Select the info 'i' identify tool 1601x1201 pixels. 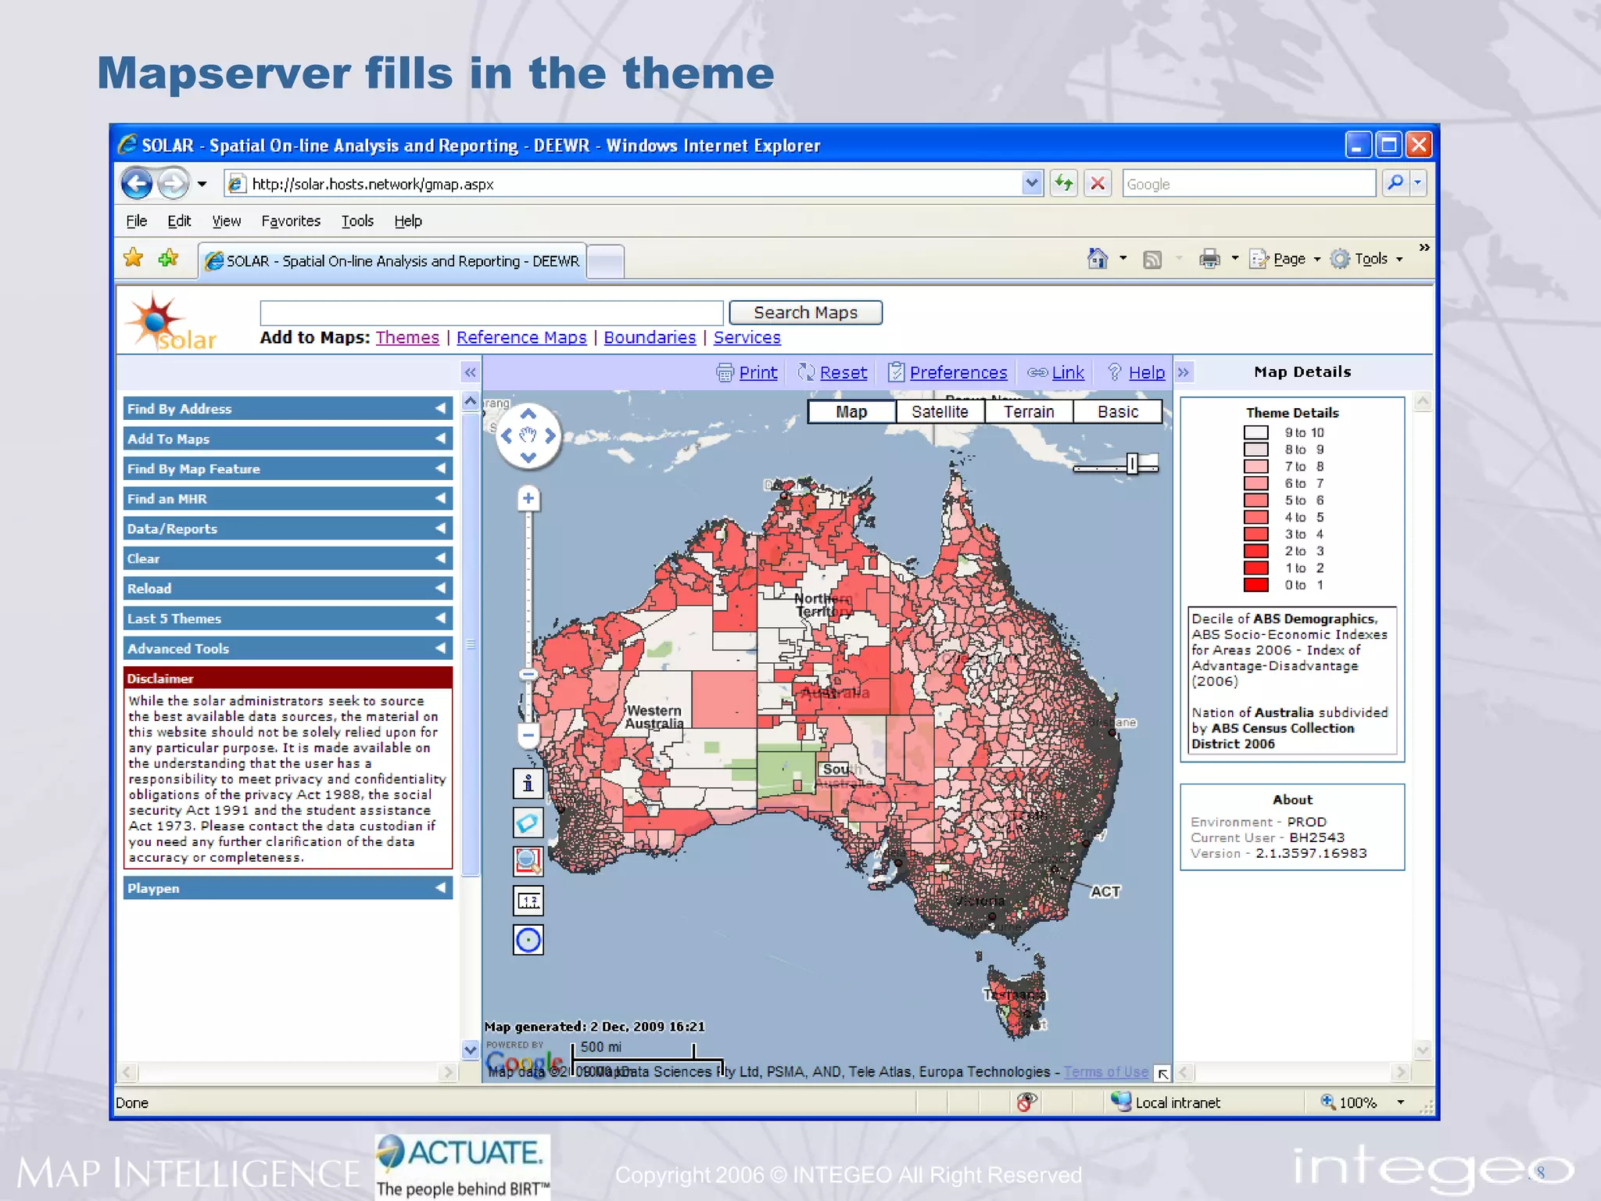(x=528, y=783)
